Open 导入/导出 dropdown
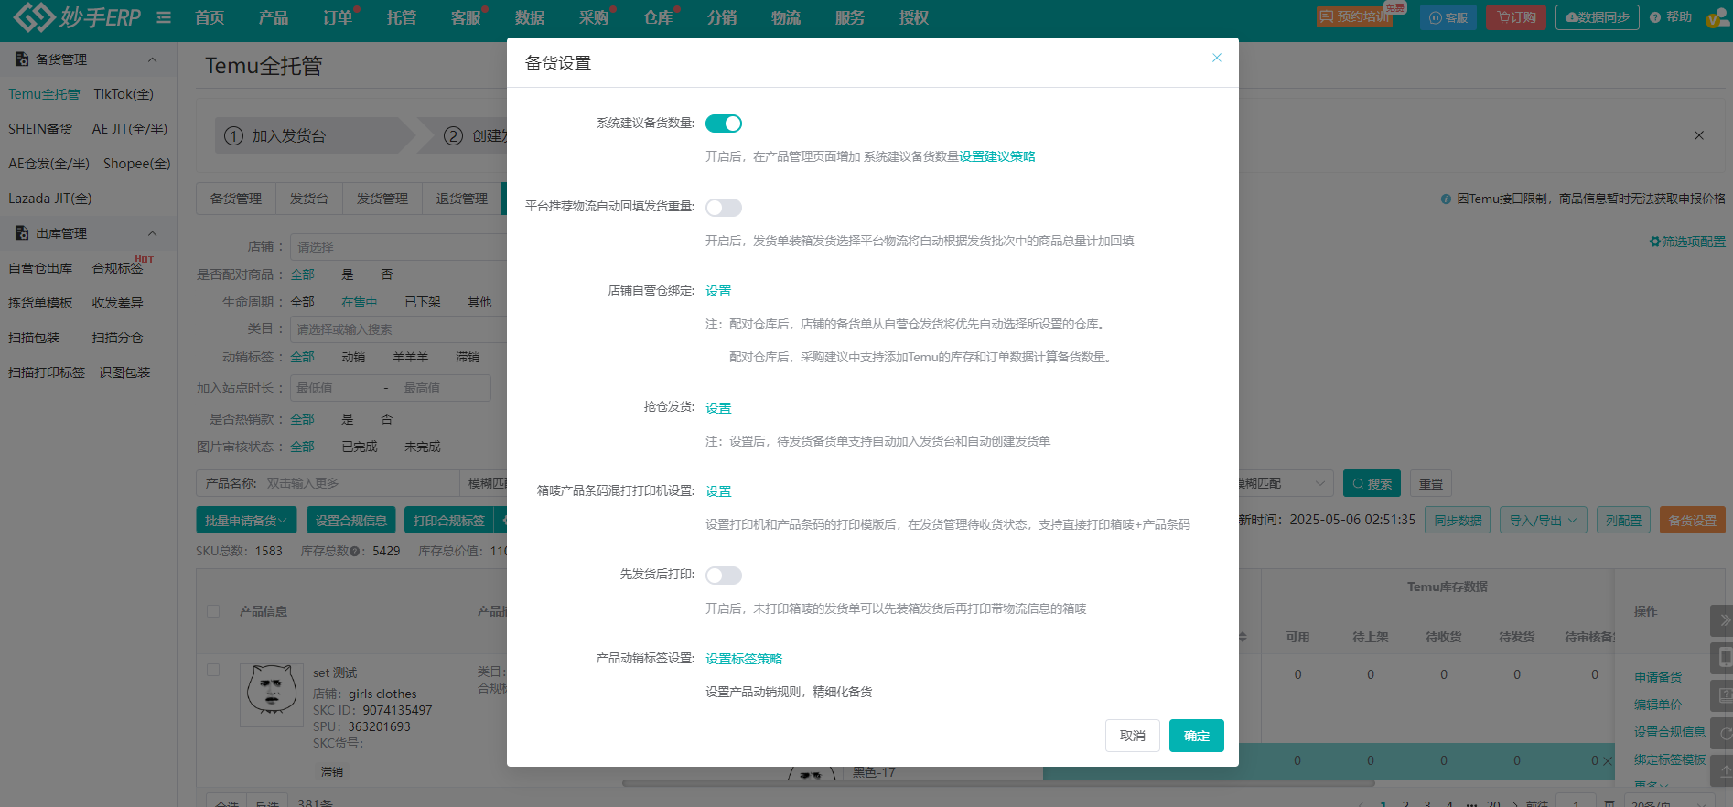 (1543, 521)
